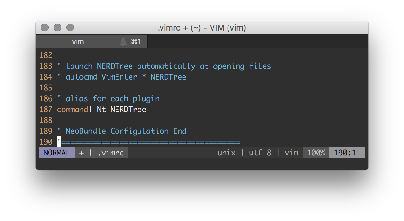The image size is (404, 221).
Task: Click the bell icon in the vim tab
Action: [x=123, y=42]
